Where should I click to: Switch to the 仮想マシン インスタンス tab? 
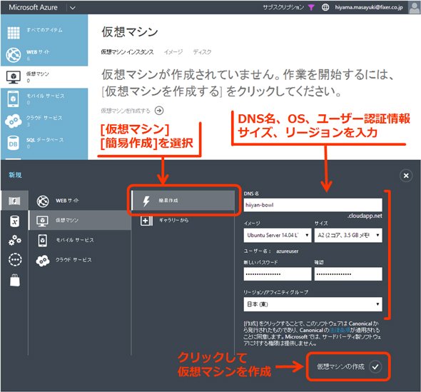[127, 52]
